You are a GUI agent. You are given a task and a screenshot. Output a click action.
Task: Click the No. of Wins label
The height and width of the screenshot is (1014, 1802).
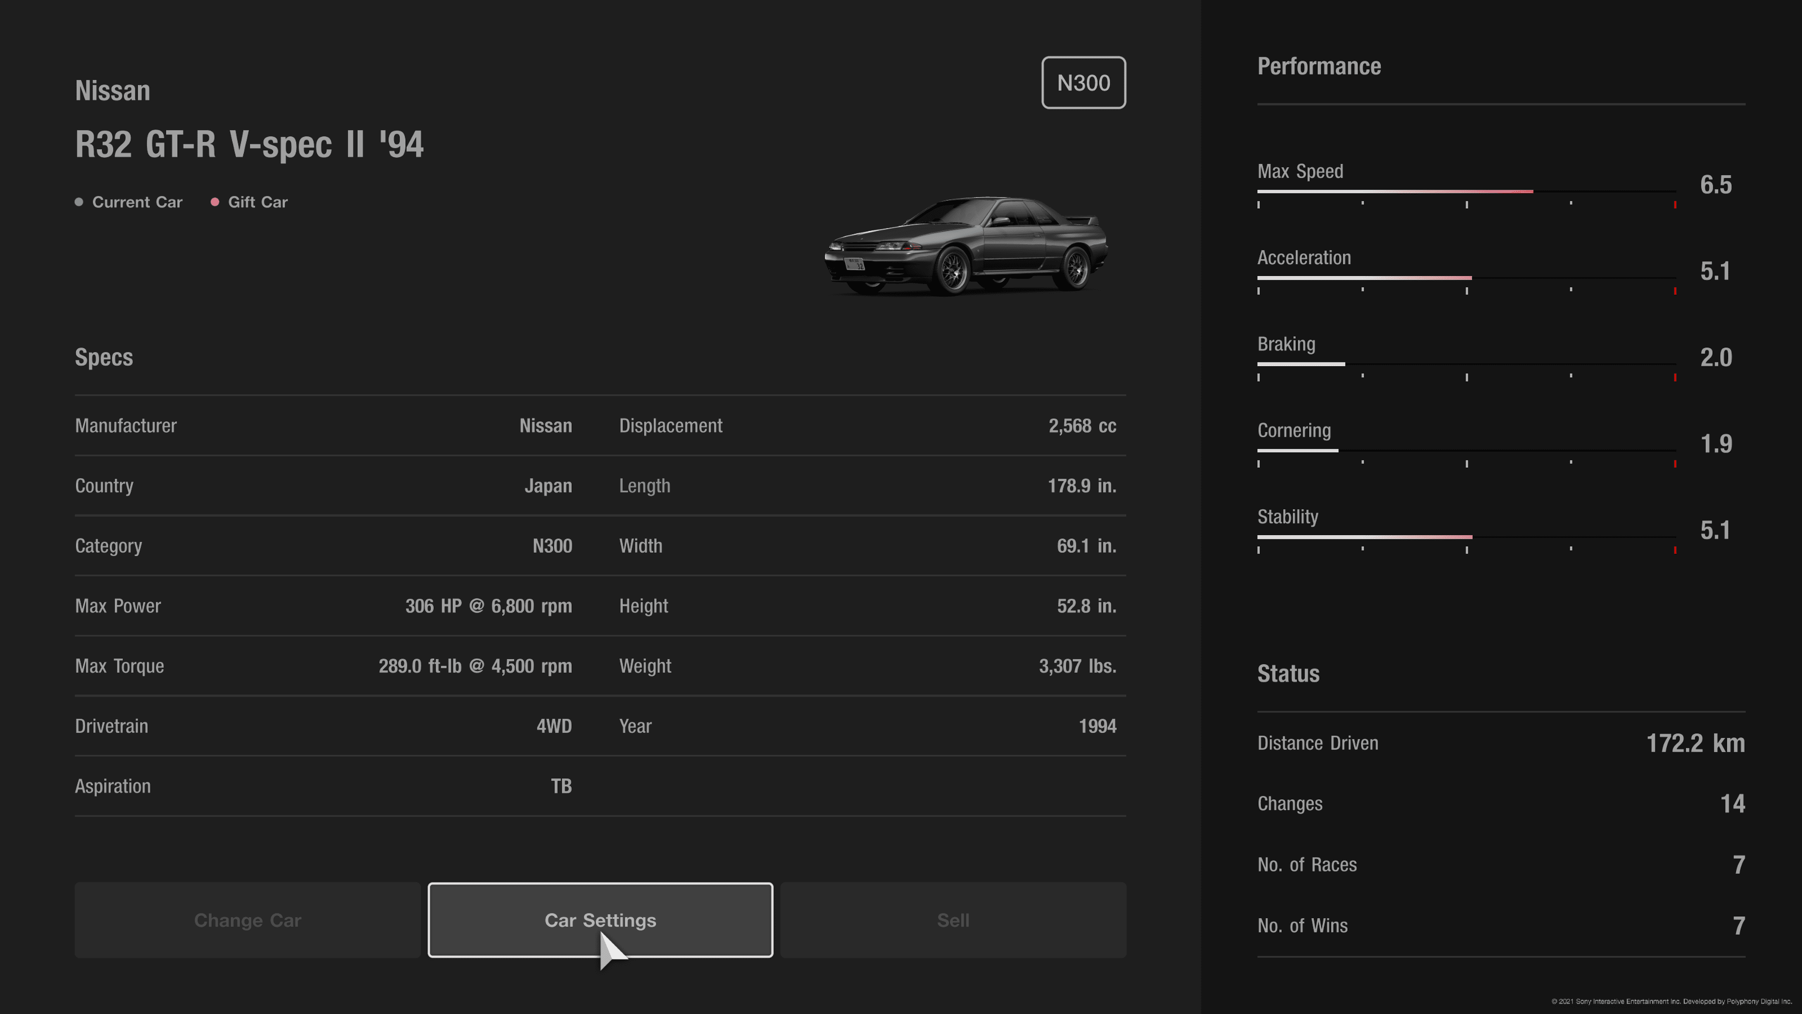tap(1302, 926)
